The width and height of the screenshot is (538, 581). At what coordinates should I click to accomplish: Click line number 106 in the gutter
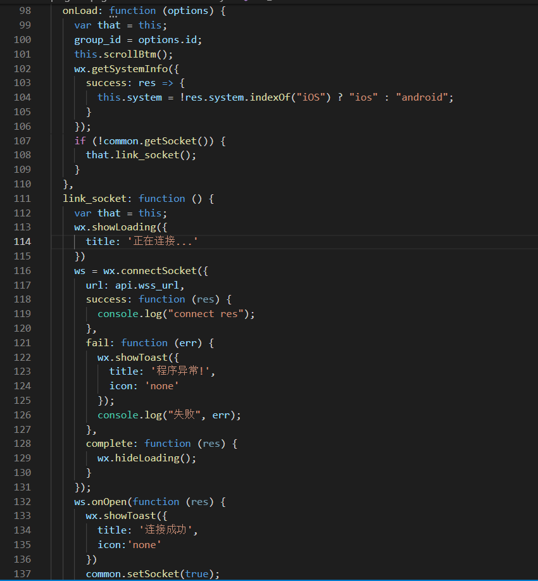coord(22,127)
